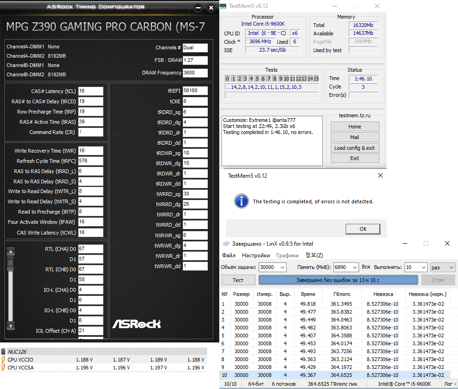458x389 pixels.
Task: Click the NUC126 chip icon
Action: tap(3, 351)
